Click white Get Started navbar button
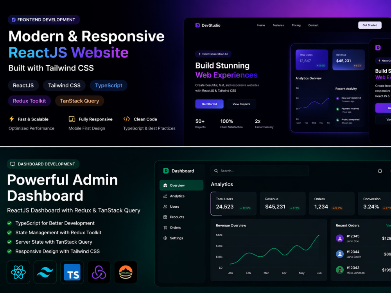Screen dimensions: 391x293 (370, 25)
